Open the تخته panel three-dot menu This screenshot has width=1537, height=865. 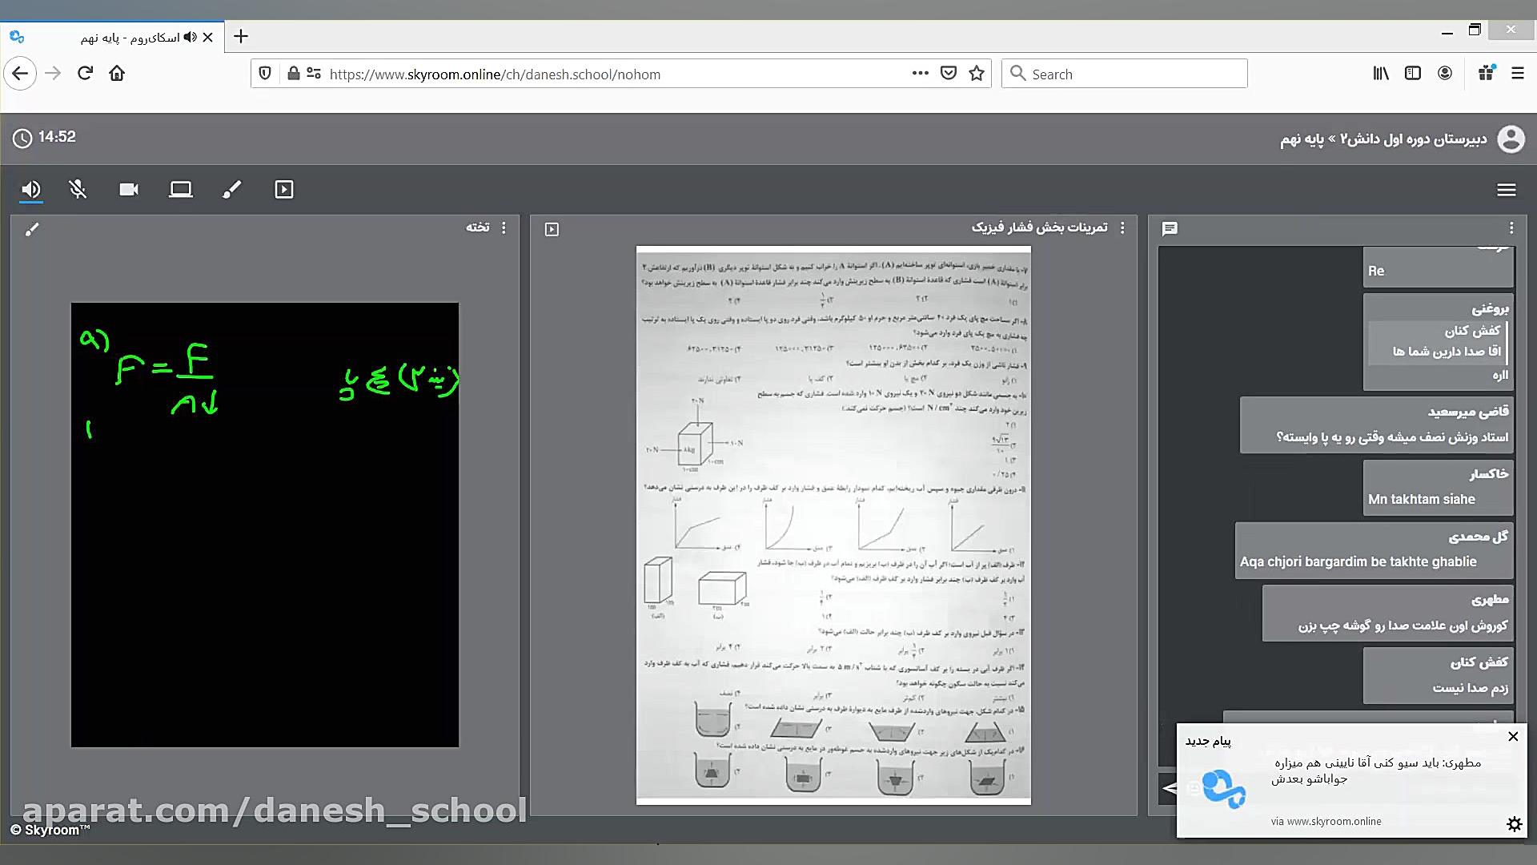tap(504, 228)
